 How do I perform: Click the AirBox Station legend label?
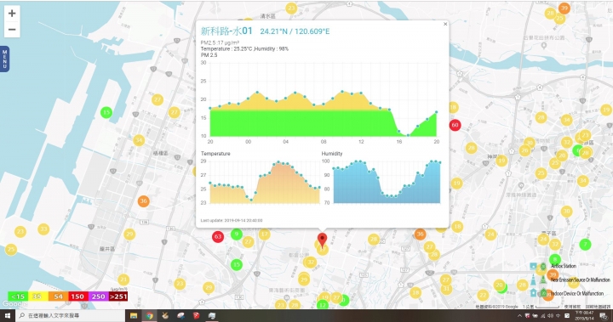[564, 266]
